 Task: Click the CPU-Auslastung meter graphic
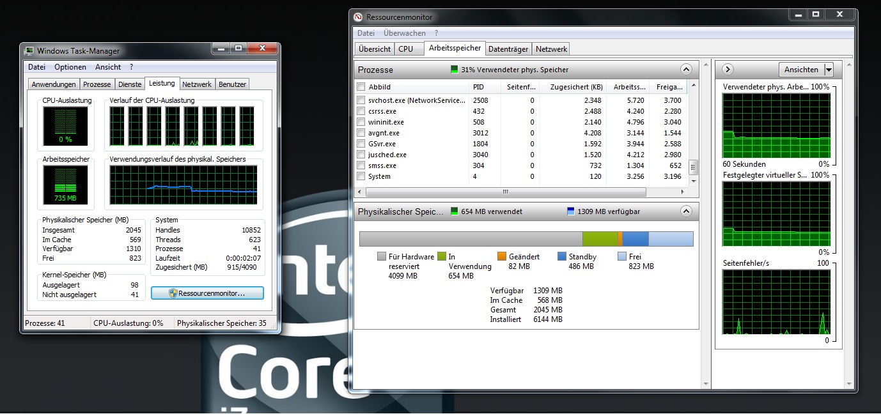click(65, 126)
